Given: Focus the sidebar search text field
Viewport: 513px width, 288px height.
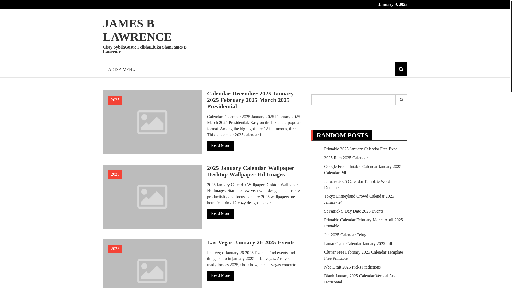Looking at the screenshot, I should [353, 100].
